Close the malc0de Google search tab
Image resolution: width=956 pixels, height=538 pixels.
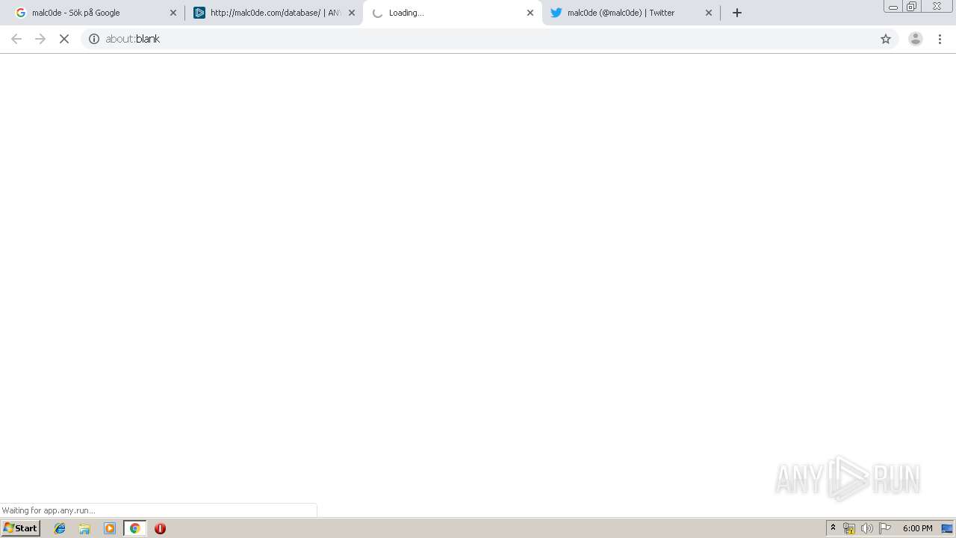coord(173,13)
